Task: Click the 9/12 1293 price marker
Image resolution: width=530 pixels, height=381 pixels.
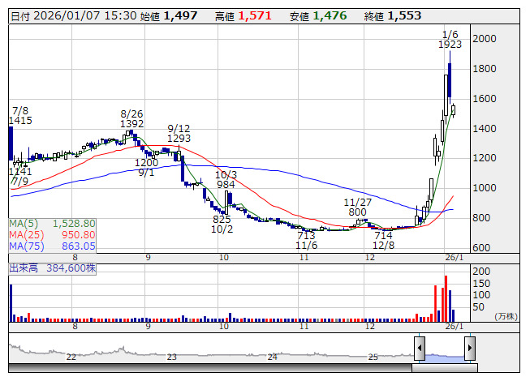Action: coord(179,133)
